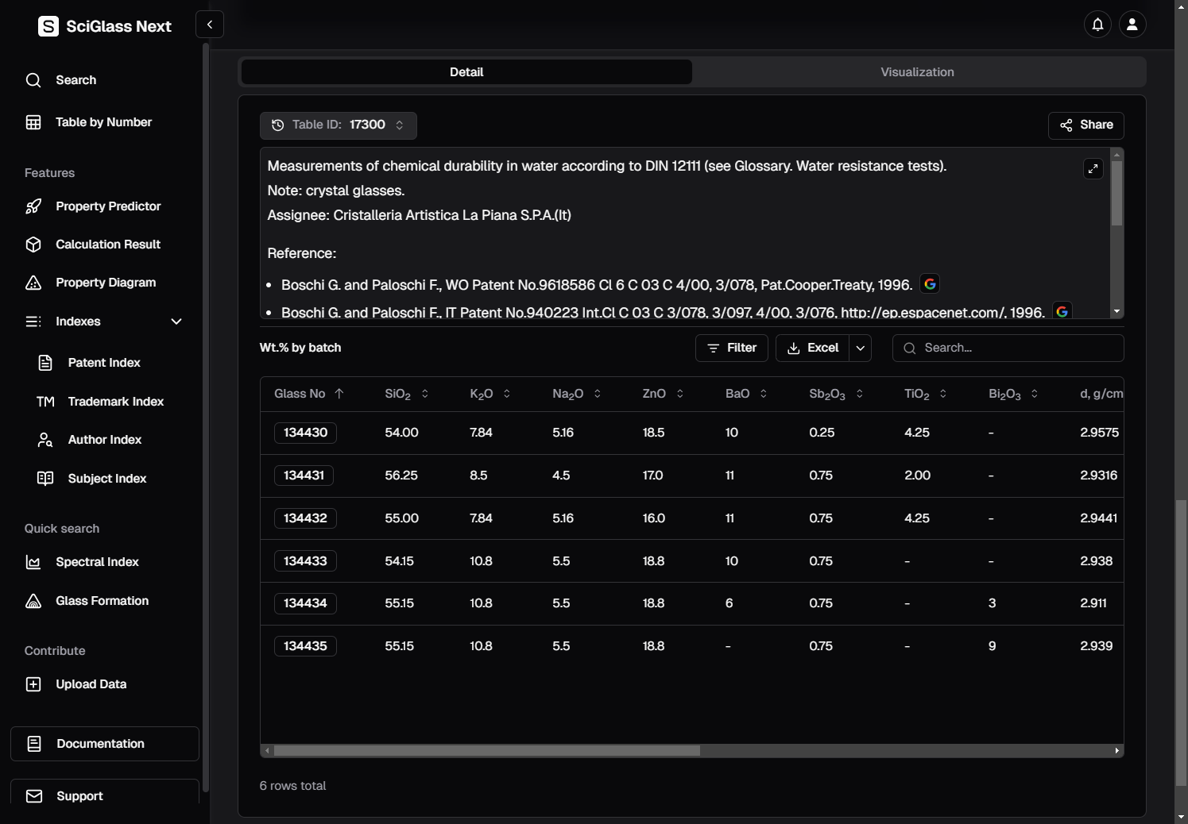Viewport: 1188px width, 824px height.
Task: Click the notifications bell icon
Action: 1097,25
